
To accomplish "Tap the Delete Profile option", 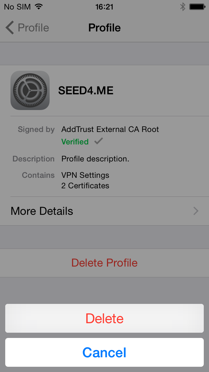I will pos(104,263).
